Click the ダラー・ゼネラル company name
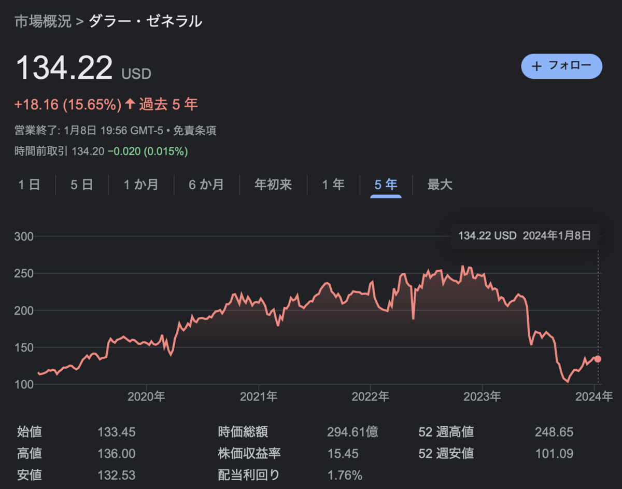The height and width of the screenshot is (489, 622). (x=146, y=21)
